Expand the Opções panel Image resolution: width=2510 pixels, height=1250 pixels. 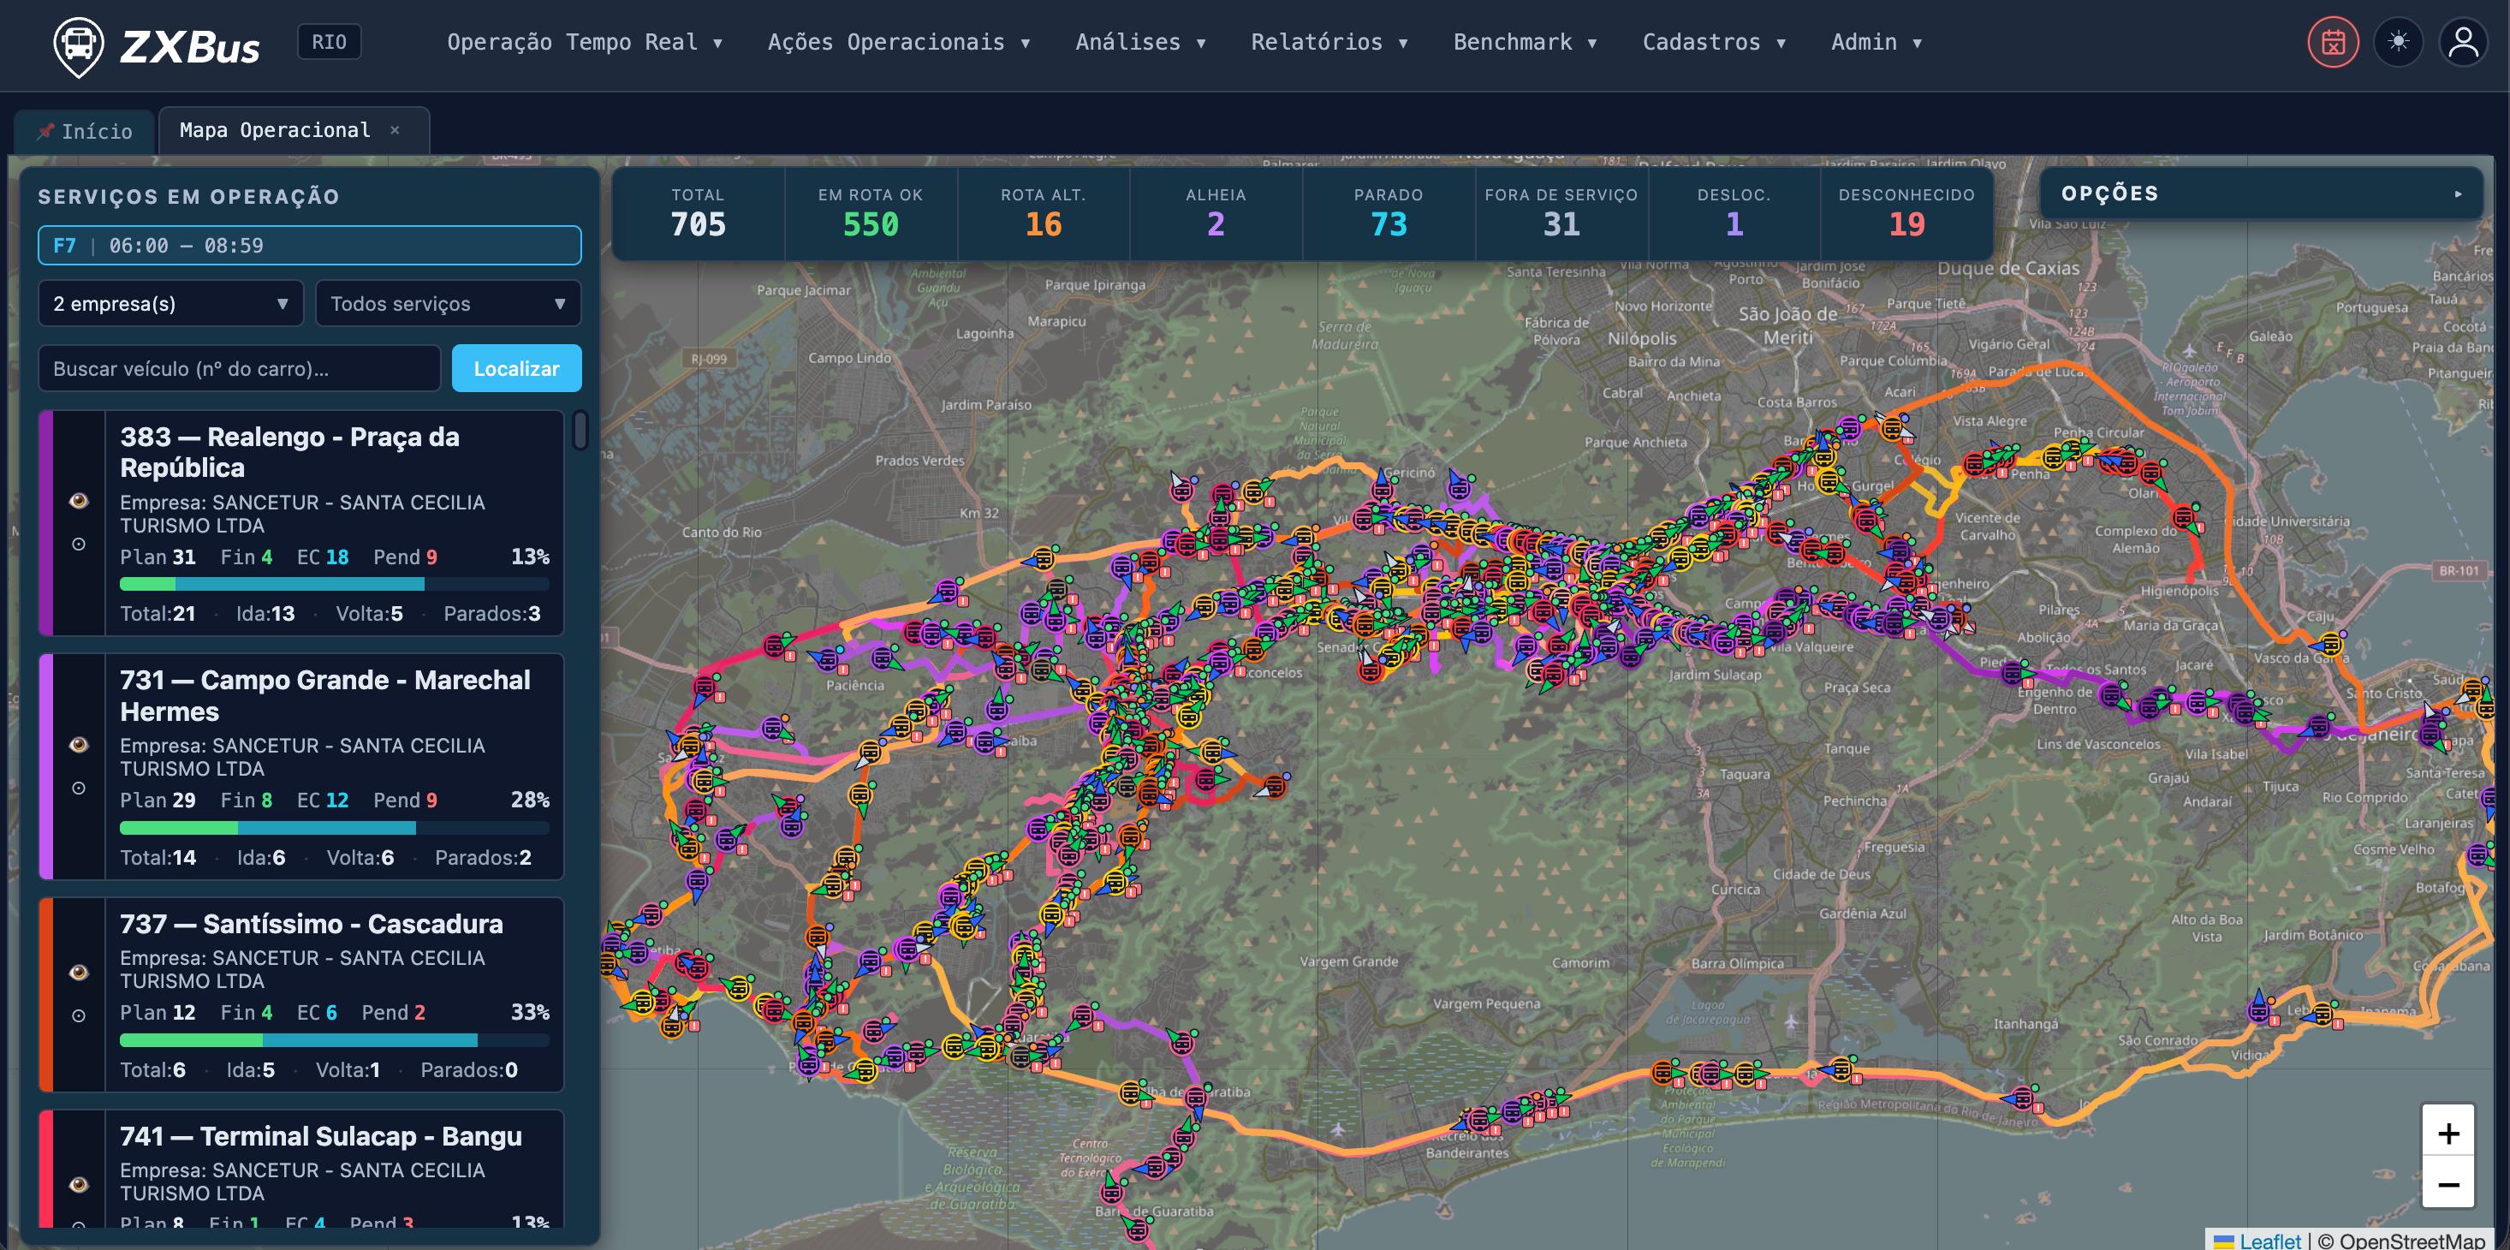coord(2261,193)
